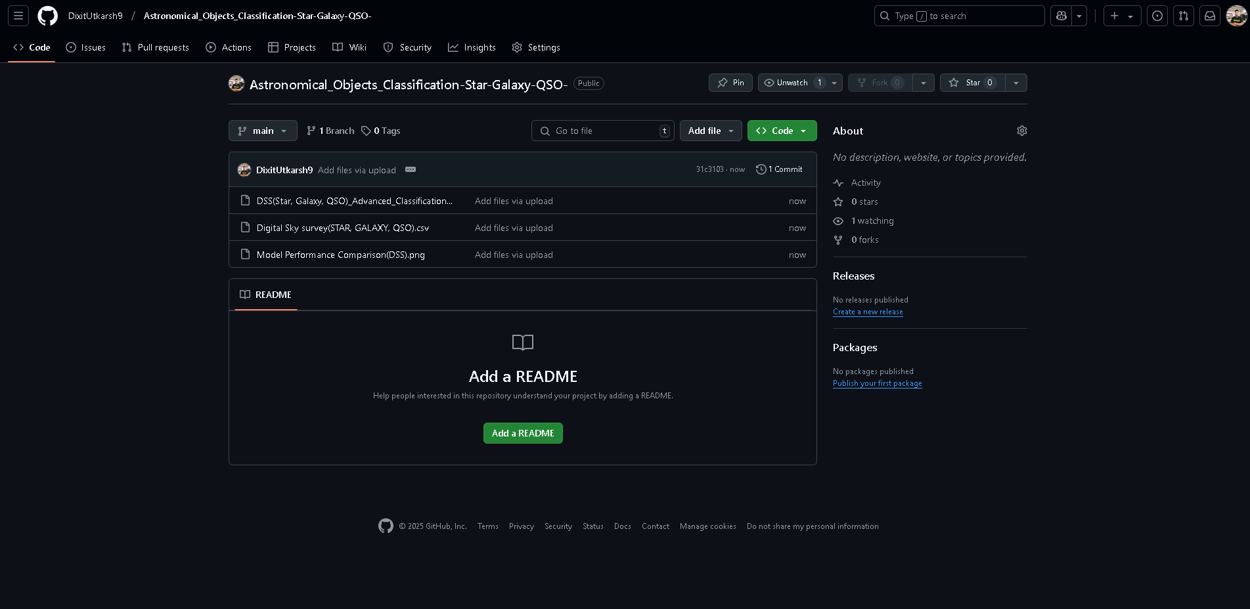Click file icon of Model Performance Comparison png
This screenshot has width=1250, height=609.
(x=245, y=254)
